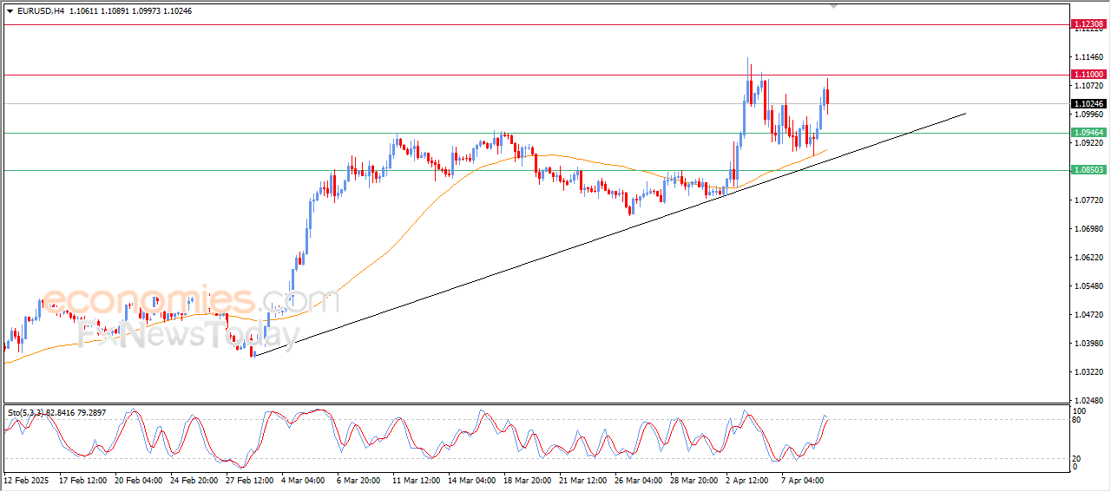Click the 11 Mar 12:00 time label
The width and height of the screenshot is (1111, 492).
click(x=417, y=480)
